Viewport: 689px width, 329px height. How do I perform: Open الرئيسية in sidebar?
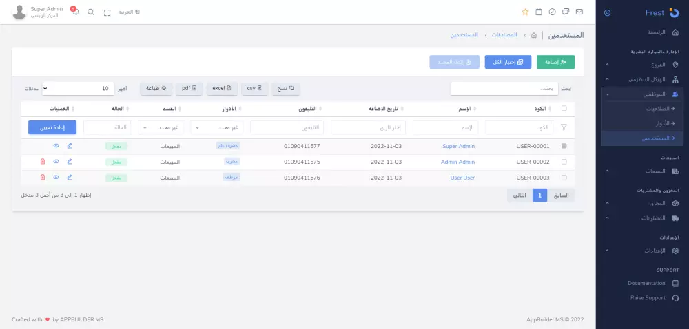(x=642, y=32)
